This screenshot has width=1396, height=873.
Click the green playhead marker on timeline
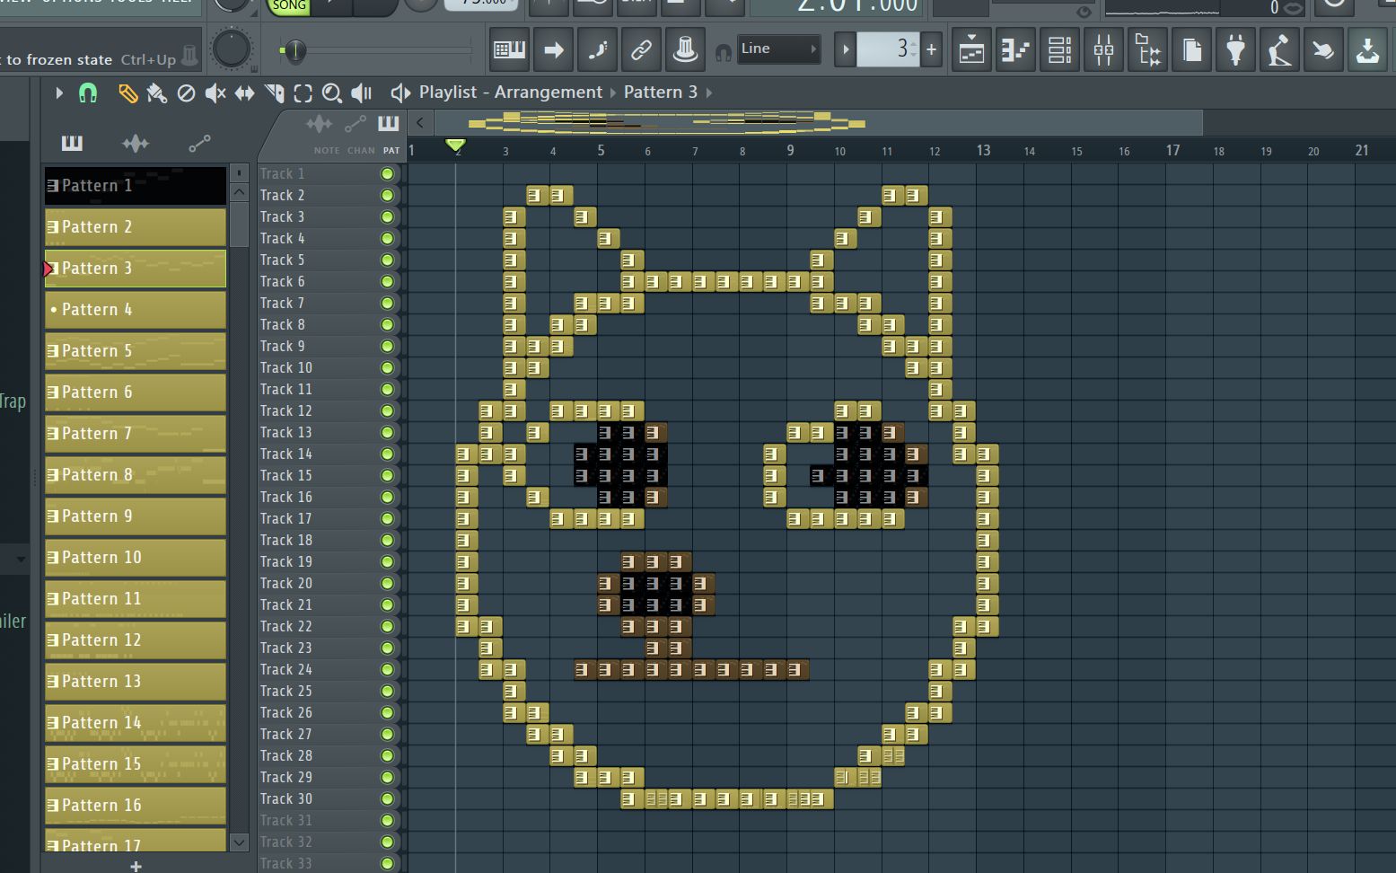click(456, 145)
